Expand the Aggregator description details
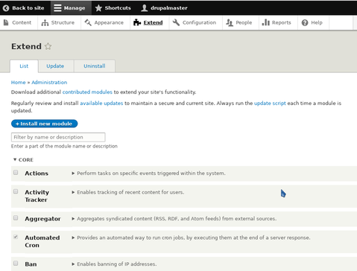The image size is (357, 271). [x=73, y=219]
